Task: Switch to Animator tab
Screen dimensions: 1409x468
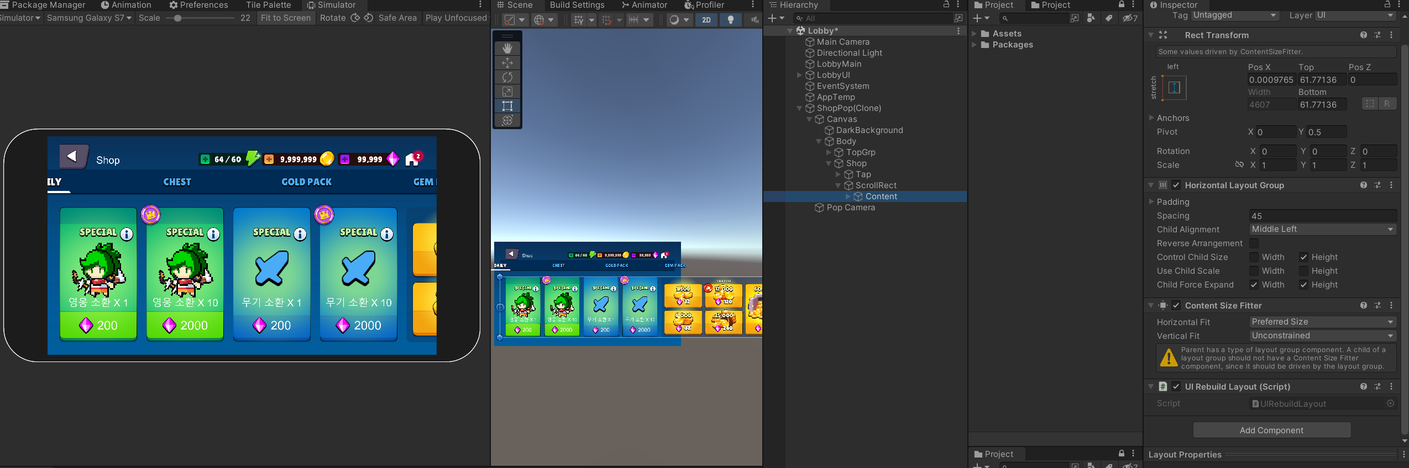Action: coord(645,5)
